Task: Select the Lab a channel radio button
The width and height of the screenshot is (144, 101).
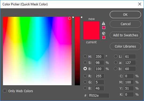Action: [116, 63]
